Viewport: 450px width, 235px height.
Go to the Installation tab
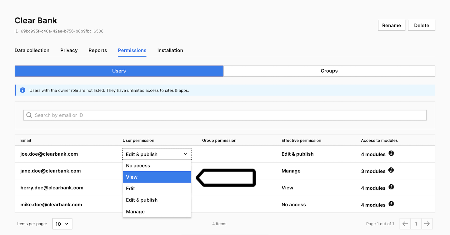click(170, 50)
